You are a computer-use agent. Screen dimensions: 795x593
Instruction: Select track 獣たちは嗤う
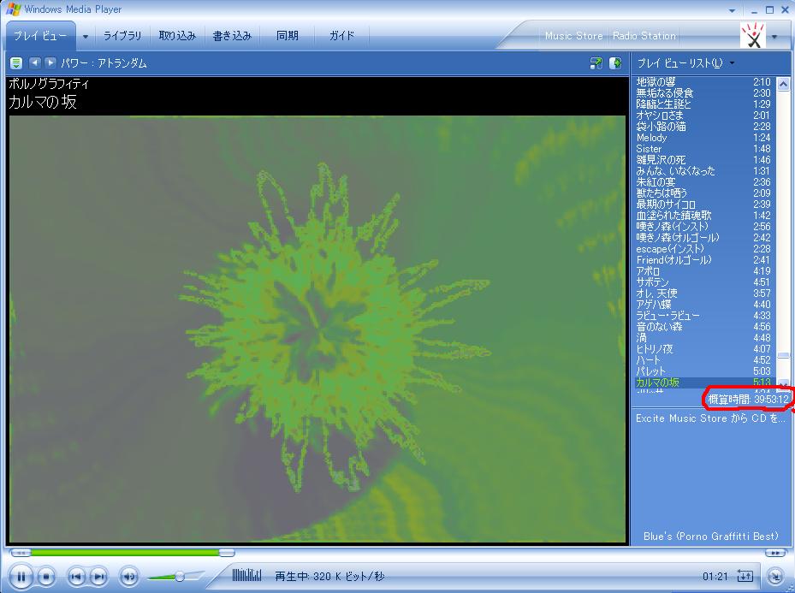pyautogui.click(x=703, y=193)
